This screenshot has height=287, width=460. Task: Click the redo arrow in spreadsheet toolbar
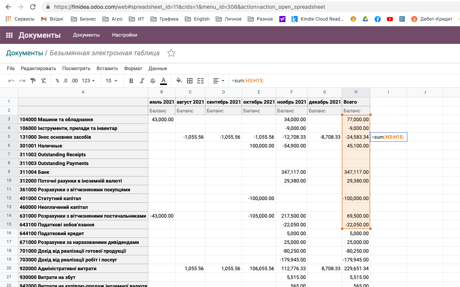point(22,81)
